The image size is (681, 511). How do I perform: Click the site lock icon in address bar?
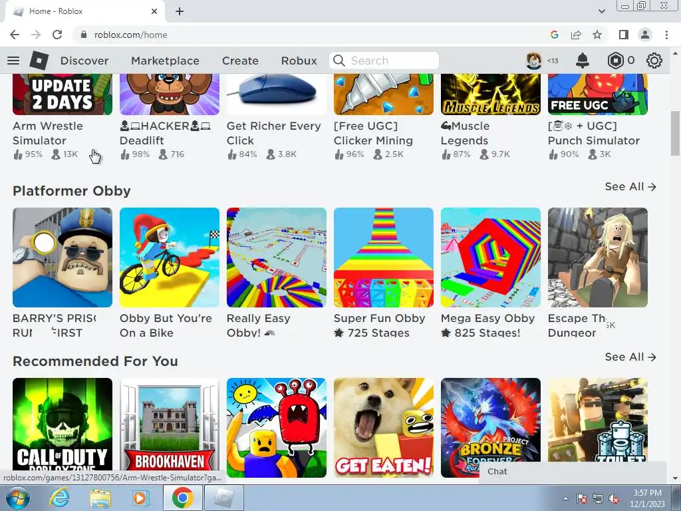(84, 35)
